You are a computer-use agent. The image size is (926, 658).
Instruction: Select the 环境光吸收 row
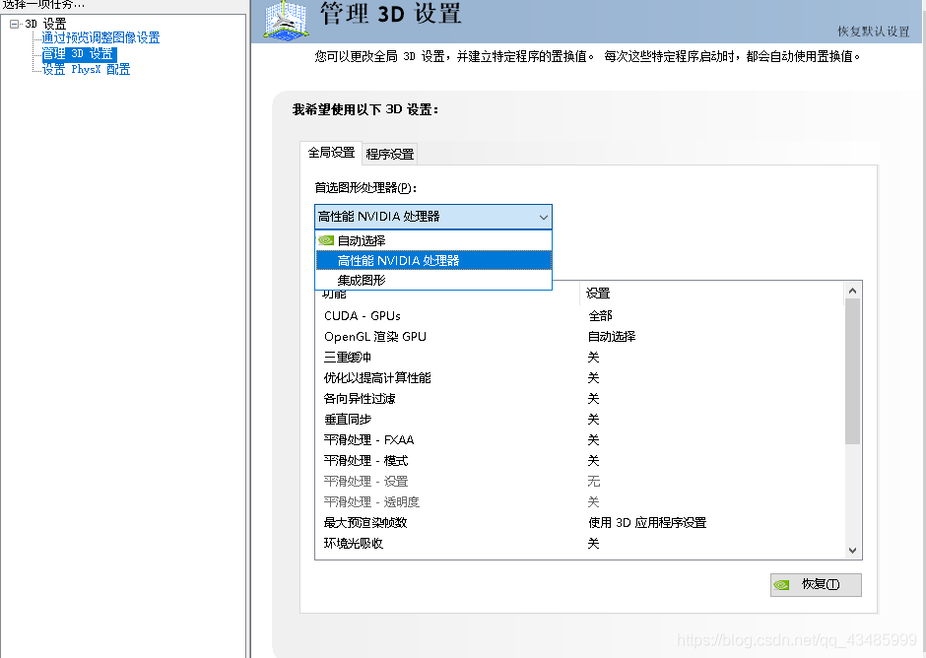point(580,544)
